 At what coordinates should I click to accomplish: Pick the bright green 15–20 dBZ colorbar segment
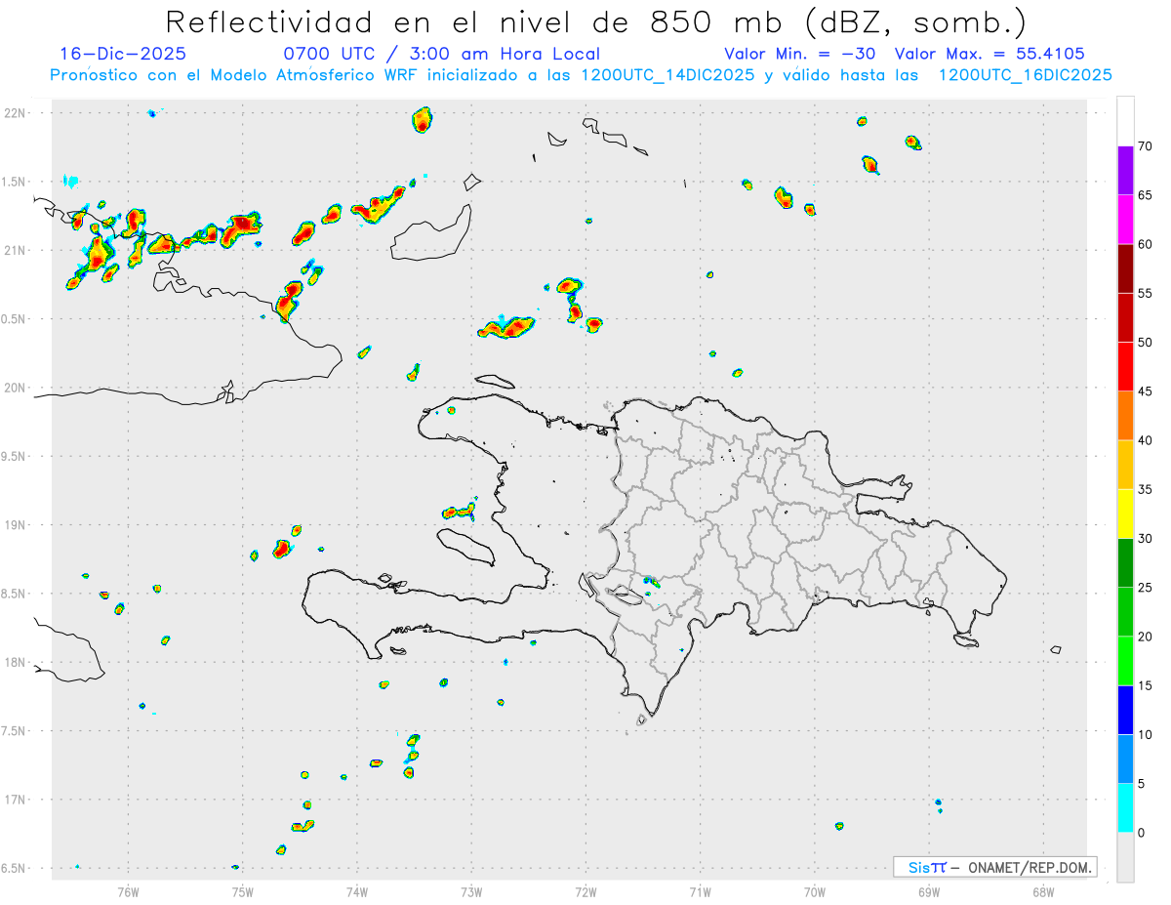1125,661
